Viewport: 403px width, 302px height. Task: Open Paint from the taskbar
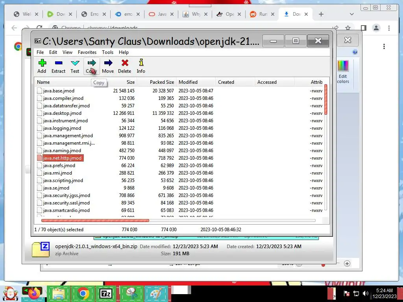pyautogui.click(x=156, y=294)
